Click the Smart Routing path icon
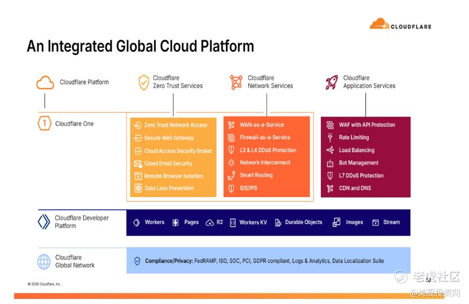Screen dimensions: 469x304 [231, 176]
